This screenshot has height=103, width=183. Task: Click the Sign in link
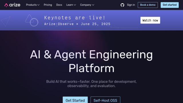(x=131, y=5)
